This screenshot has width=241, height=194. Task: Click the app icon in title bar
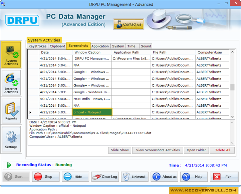3,4
